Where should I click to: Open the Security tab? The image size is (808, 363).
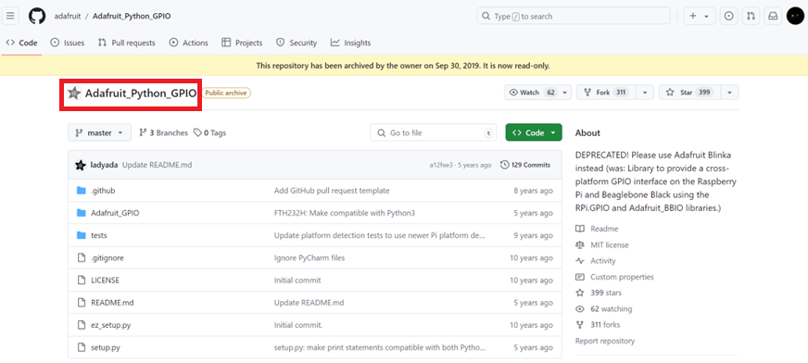(x=297, y=43)
